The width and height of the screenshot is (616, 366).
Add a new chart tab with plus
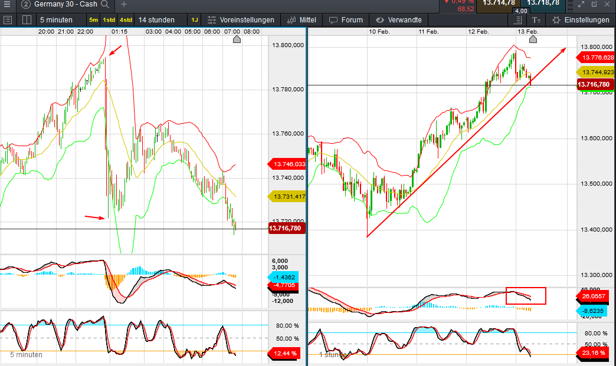124,4
